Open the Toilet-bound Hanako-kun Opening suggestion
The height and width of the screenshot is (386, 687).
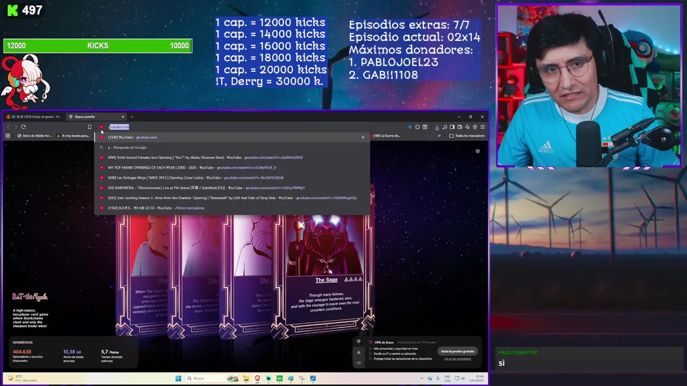[x=232, y=158]
